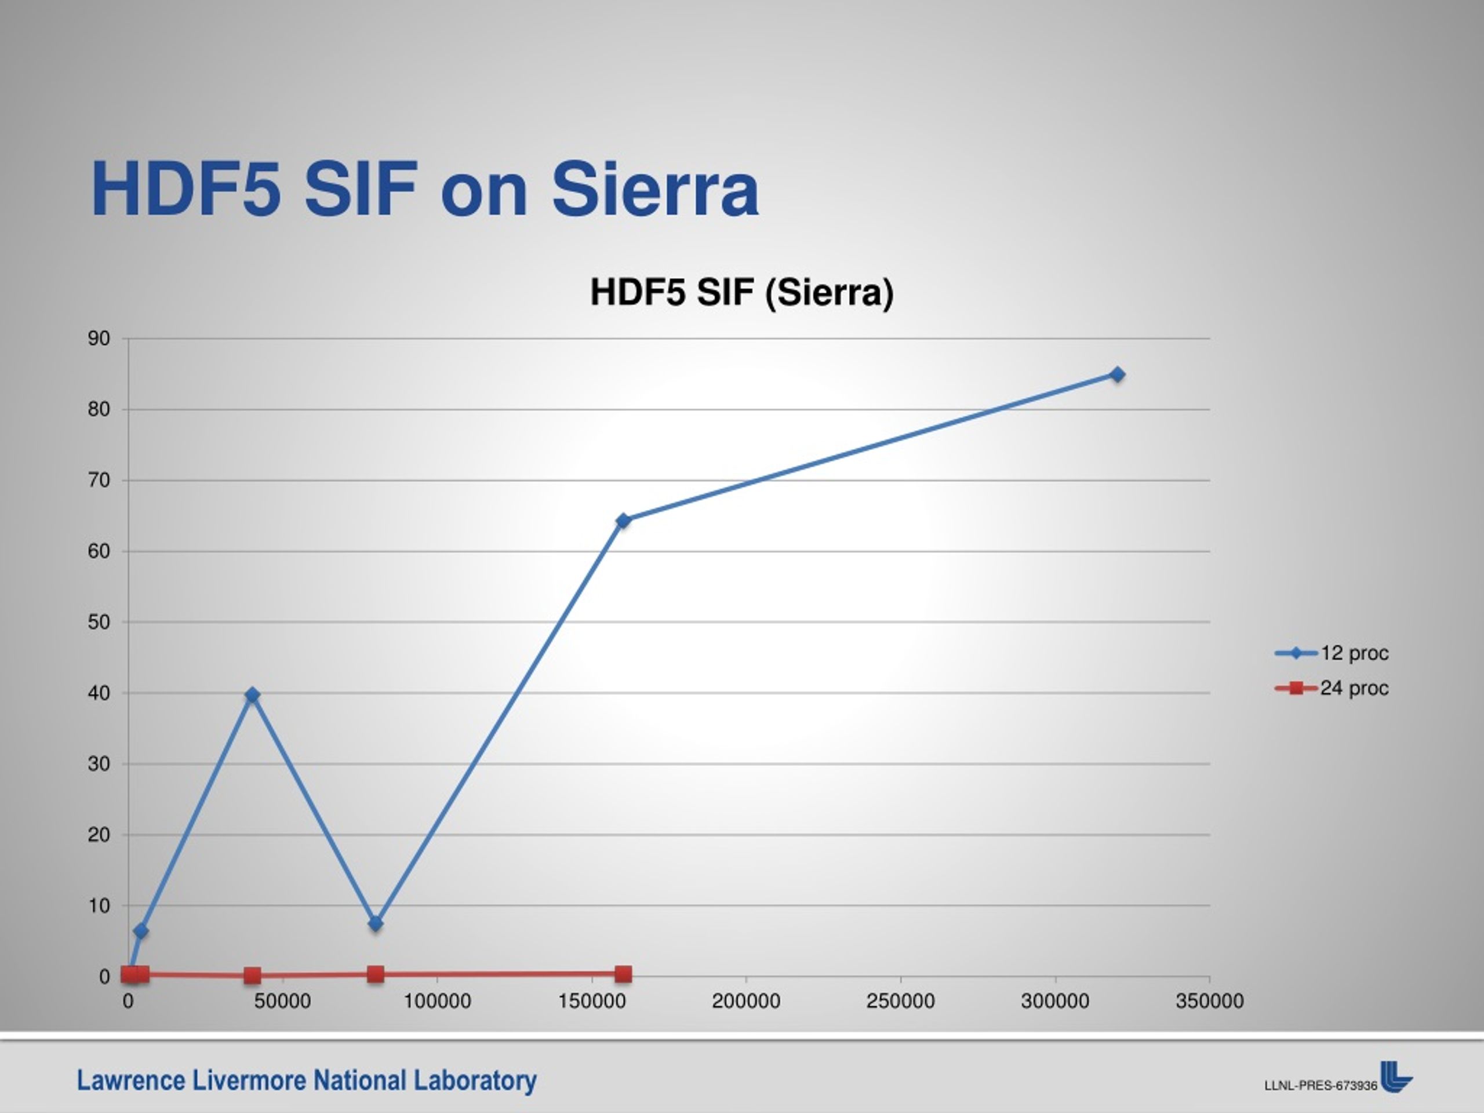This screenshot has height=1113, width=1484.
Task: Select the 24 proc red point near 80000
Action: [376, 974]
